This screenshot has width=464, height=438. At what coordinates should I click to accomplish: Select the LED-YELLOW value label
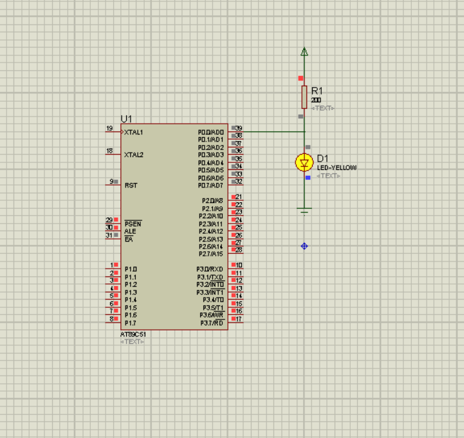coord(337,167)
